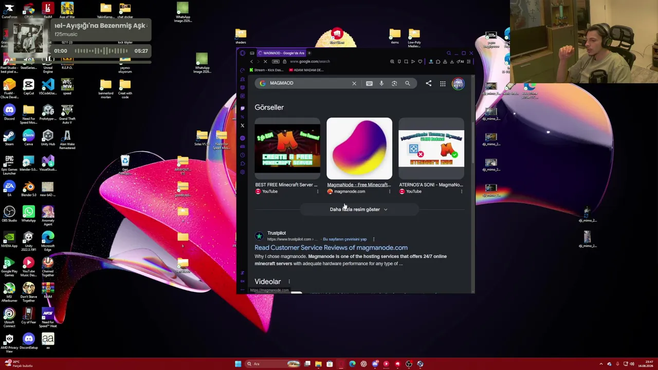Seek in music player waveform
This screenshot has height=370, width=658.
(101, 51)
